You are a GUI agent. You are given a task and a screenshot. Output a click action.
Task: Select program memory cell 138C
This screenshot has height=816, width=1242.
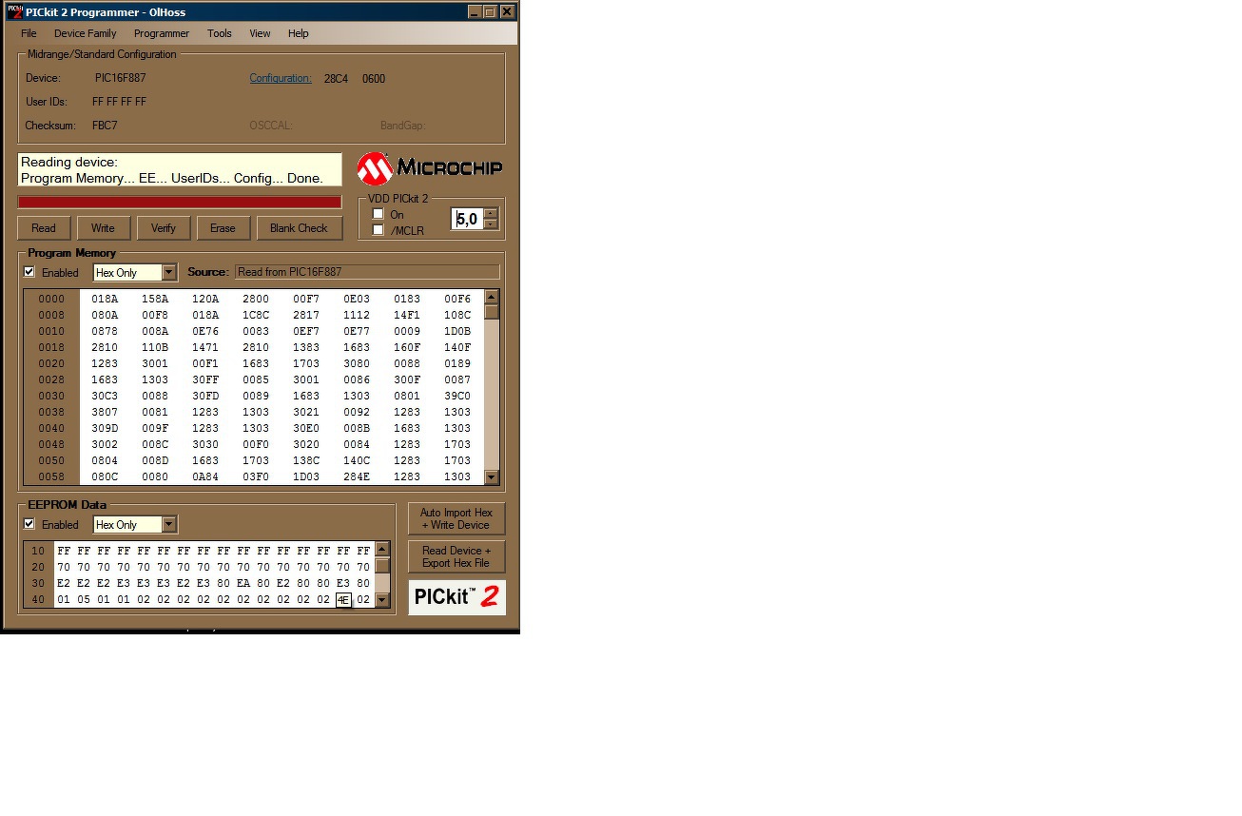(306, 460)
